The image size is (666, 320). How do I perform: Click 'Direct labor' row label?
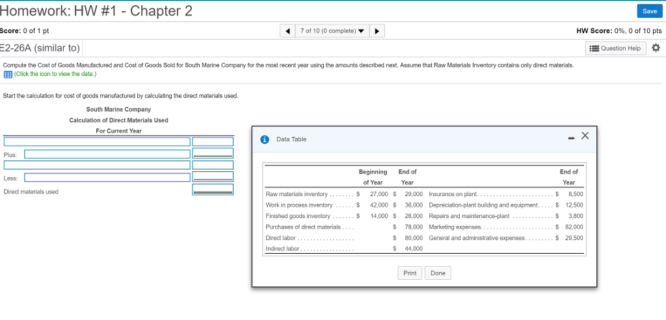281,238
